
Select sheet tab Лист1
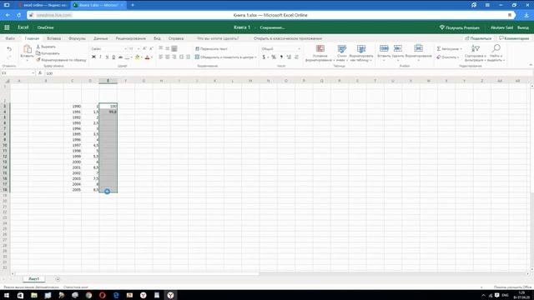[x=33, y=279]
